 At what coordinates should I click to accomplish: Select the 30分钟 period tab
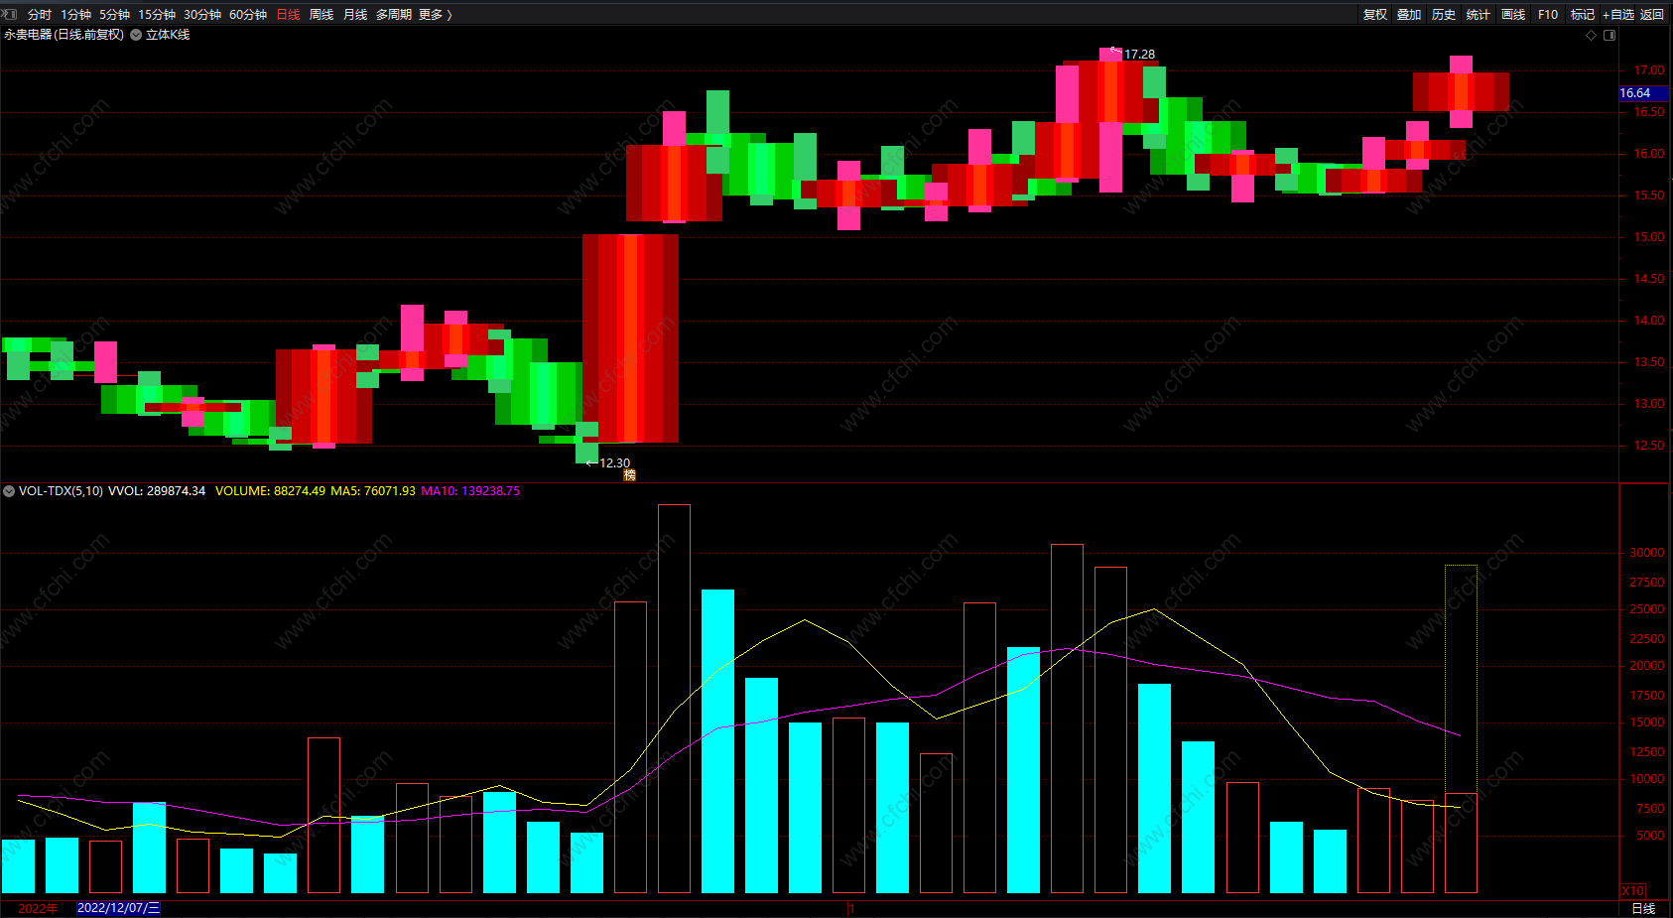click(202, 15)
